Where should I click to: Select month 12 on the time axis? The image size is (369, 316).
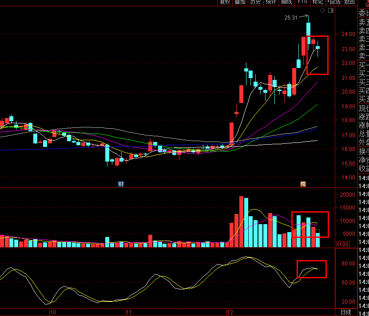[x=230, y=312]
